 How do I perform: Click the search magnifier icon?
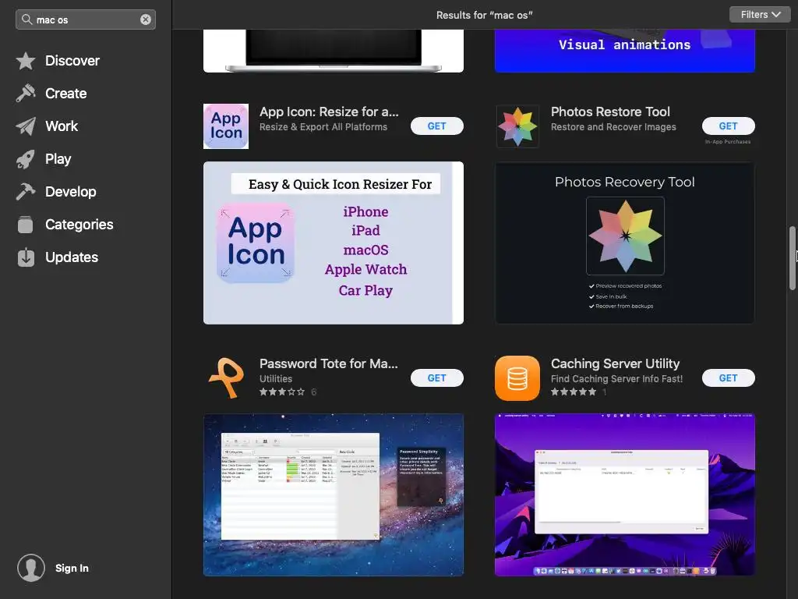[26, 19]
